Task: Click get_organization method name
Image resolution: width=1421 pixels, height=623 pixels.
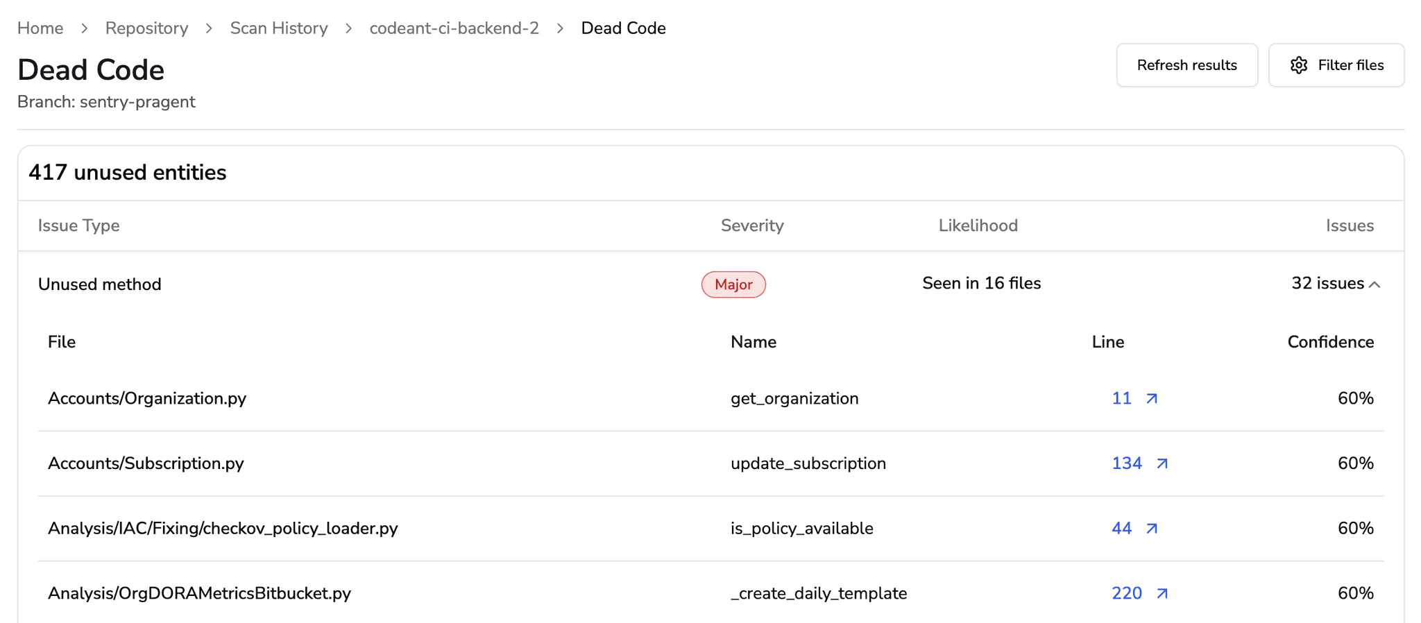Action: [794, 399]
